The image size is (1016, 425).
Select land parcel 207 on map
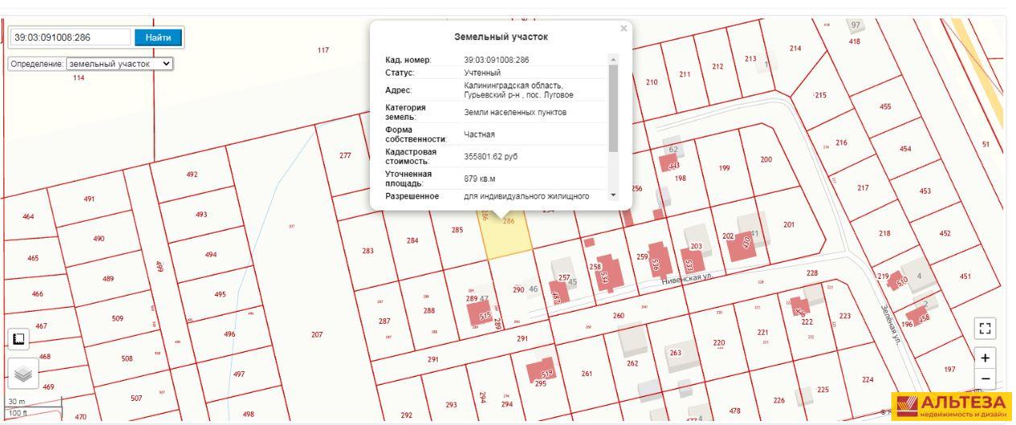(x=316, y=334)
